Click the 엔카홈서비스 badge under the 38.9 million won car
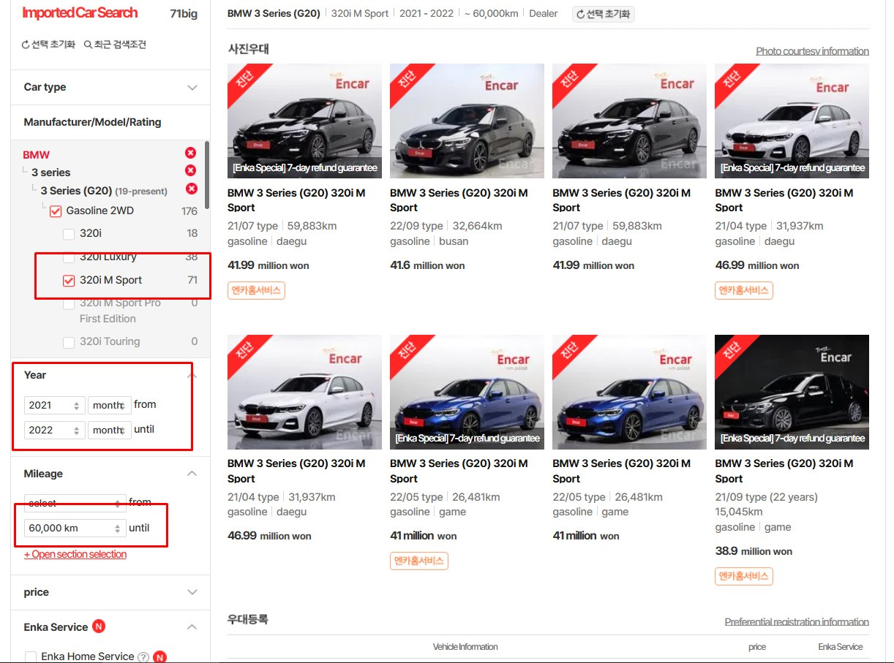894x663 pixels. pos(743,576)
